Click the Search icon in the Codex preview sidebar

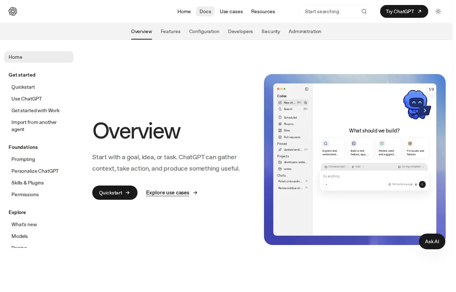[280, 109]
